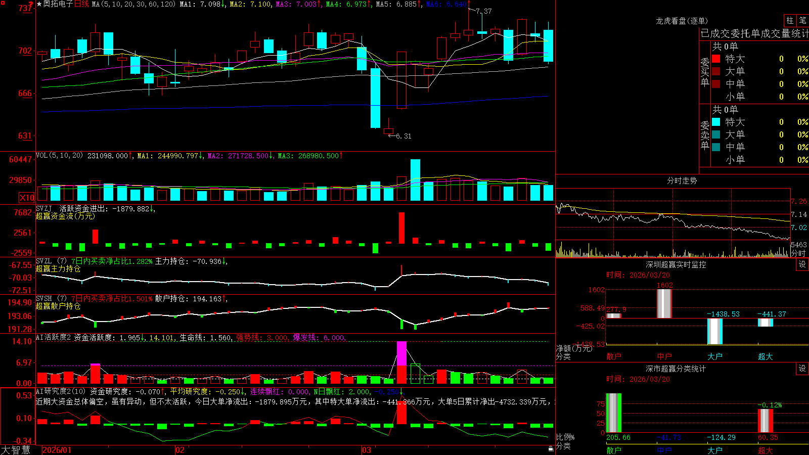Open 设 settings for 深市超赢分类统计

click(802, 369)
